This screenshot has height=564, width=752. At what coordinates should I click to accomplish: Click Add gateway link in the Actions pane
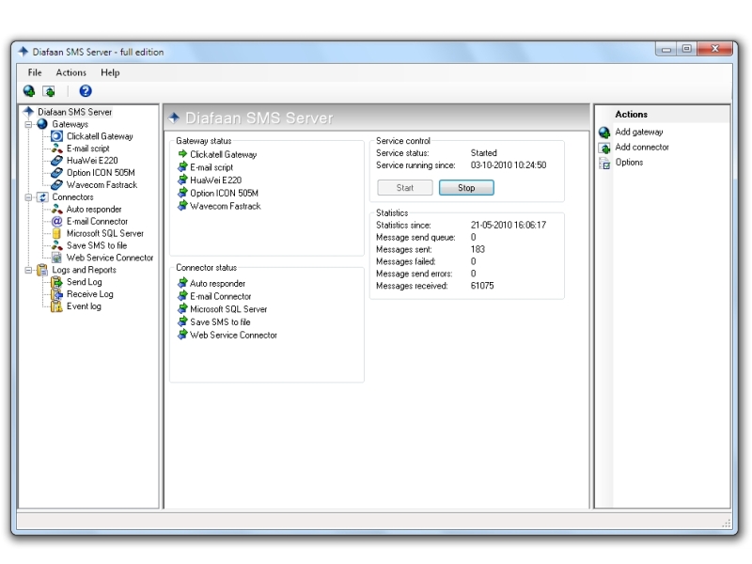pos(639,132)
